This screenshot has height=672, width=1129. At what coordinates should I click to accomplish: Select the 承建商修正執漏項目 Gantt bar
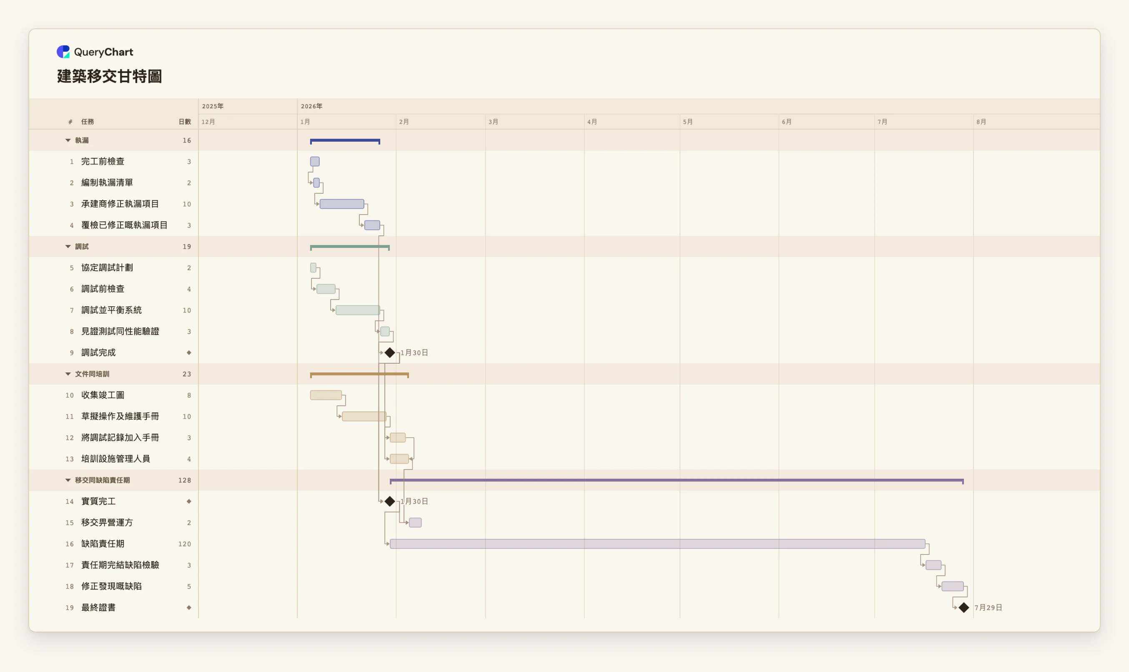pyautogui.click(x=342, y=204)
